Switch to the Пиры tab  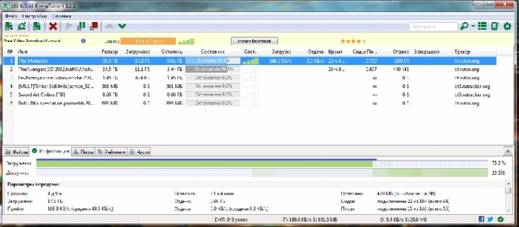pos(84,152)
